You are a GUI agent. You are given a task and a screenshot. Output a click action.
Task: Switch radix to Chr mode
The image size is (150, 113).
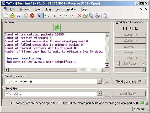tap(47, 16)
